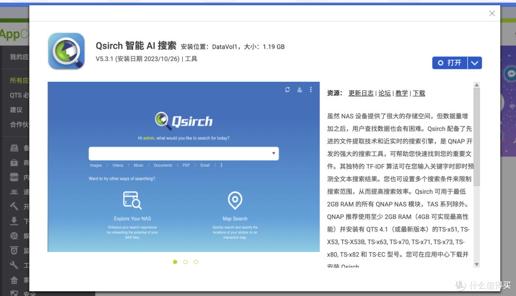Open the 论坛 link
Image resolution: width=516 pixels, height=296 pixels.
384,93
